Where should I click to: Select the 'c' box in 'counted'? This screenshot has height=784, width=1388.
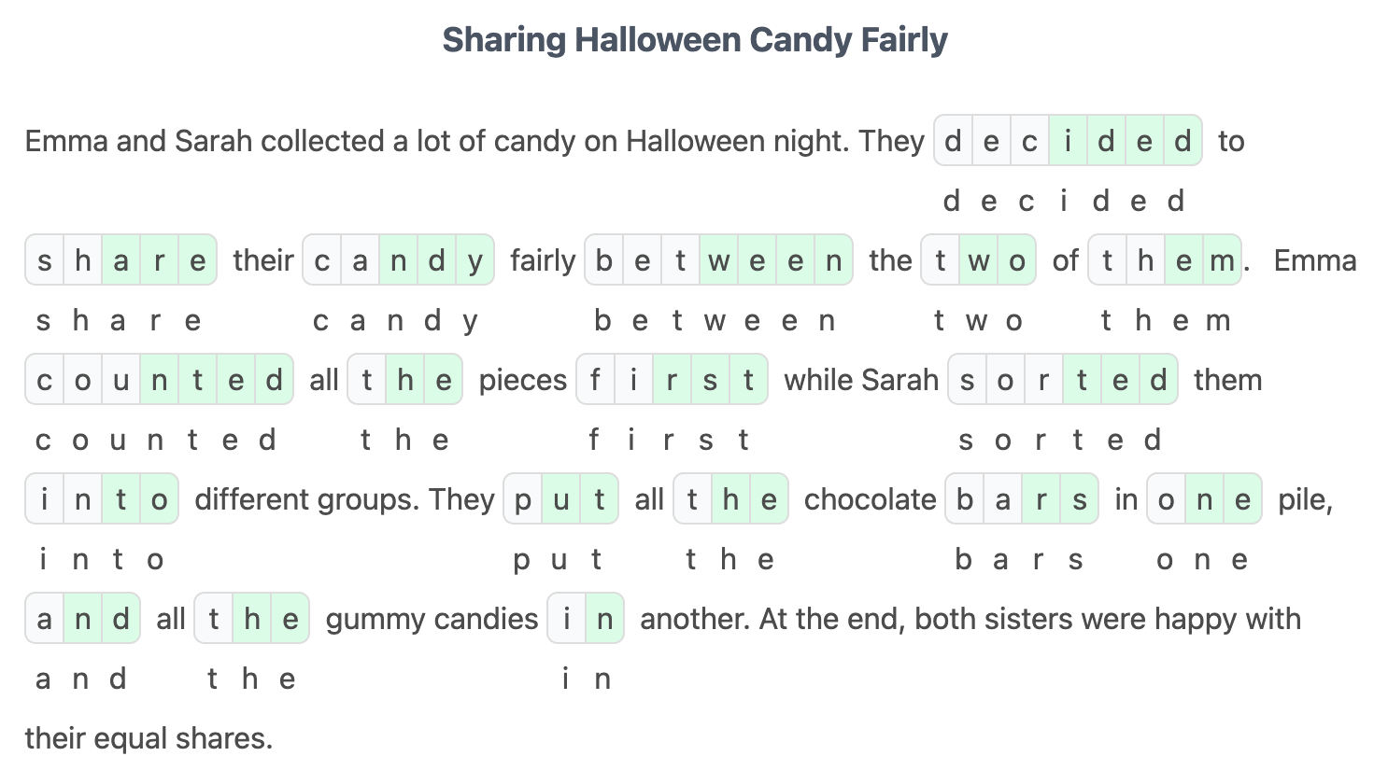point(44,380)
